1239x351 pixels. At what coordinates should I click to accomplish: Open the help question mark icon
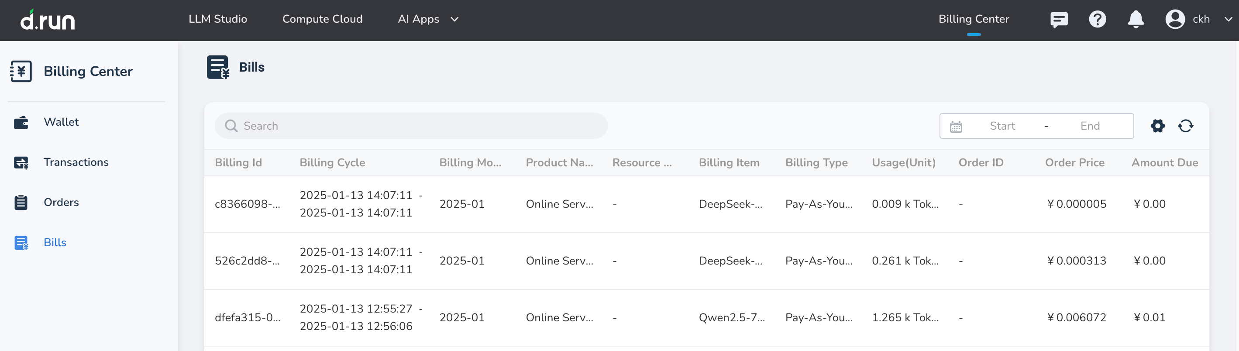1097,20
